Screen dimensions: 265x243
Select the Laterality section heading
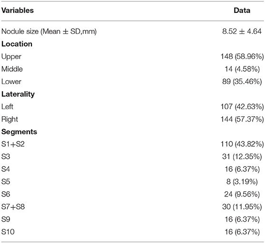tap(18, 94)
